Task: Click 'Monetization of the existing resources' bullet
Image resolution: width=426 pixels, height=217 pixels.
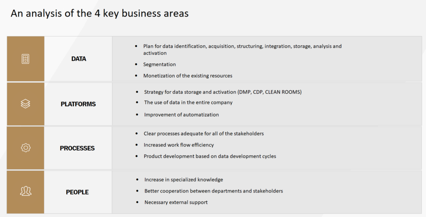Action: point(188,76)
